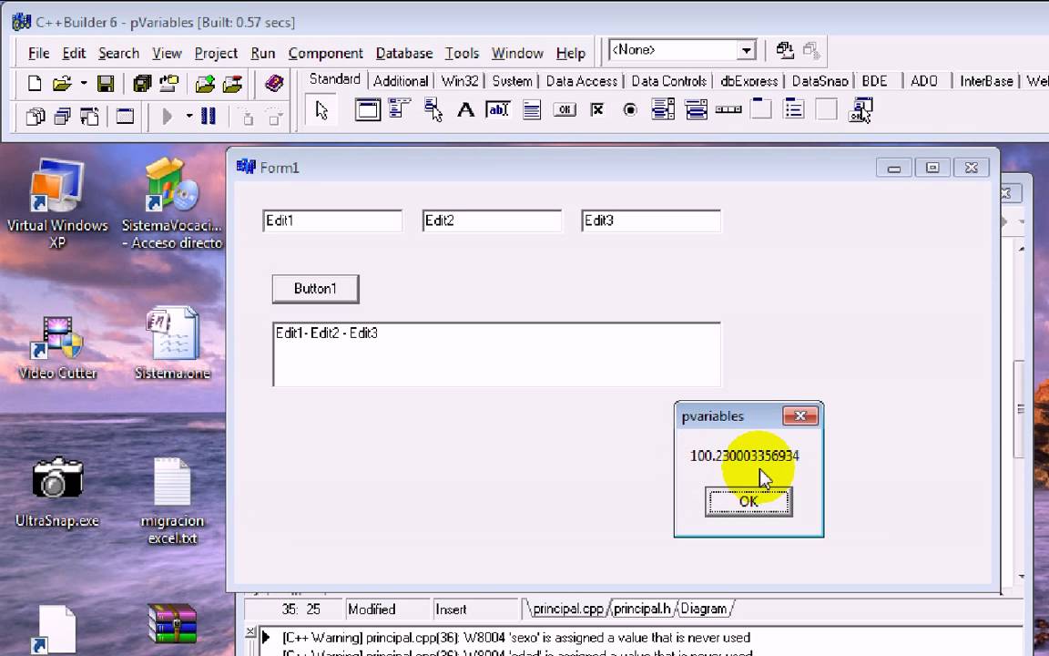The image size is (1049, 656).
Task: Select the Edit component (ab icon)
Action: click(498, 109)
